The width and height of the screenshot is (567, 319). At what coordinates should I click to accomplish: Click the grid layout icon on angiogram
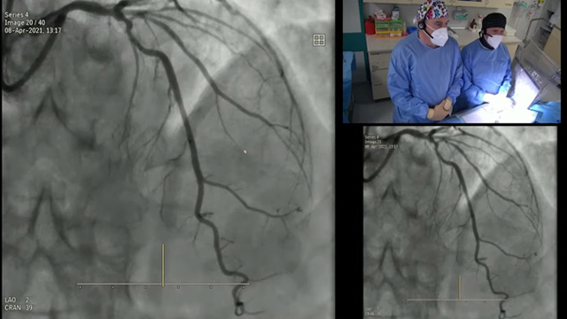tap(319, 40)
